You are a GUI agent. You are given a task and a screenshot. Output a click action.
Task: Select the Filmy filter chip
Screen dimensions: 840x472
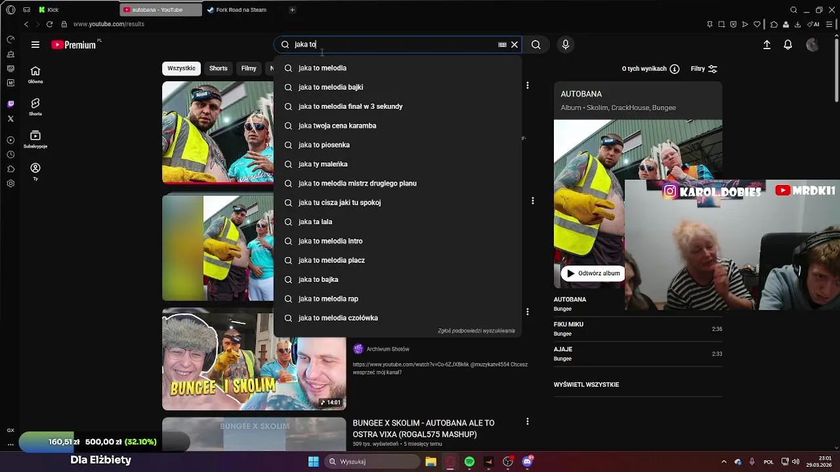pyautogui.click(x=249, y=68)
